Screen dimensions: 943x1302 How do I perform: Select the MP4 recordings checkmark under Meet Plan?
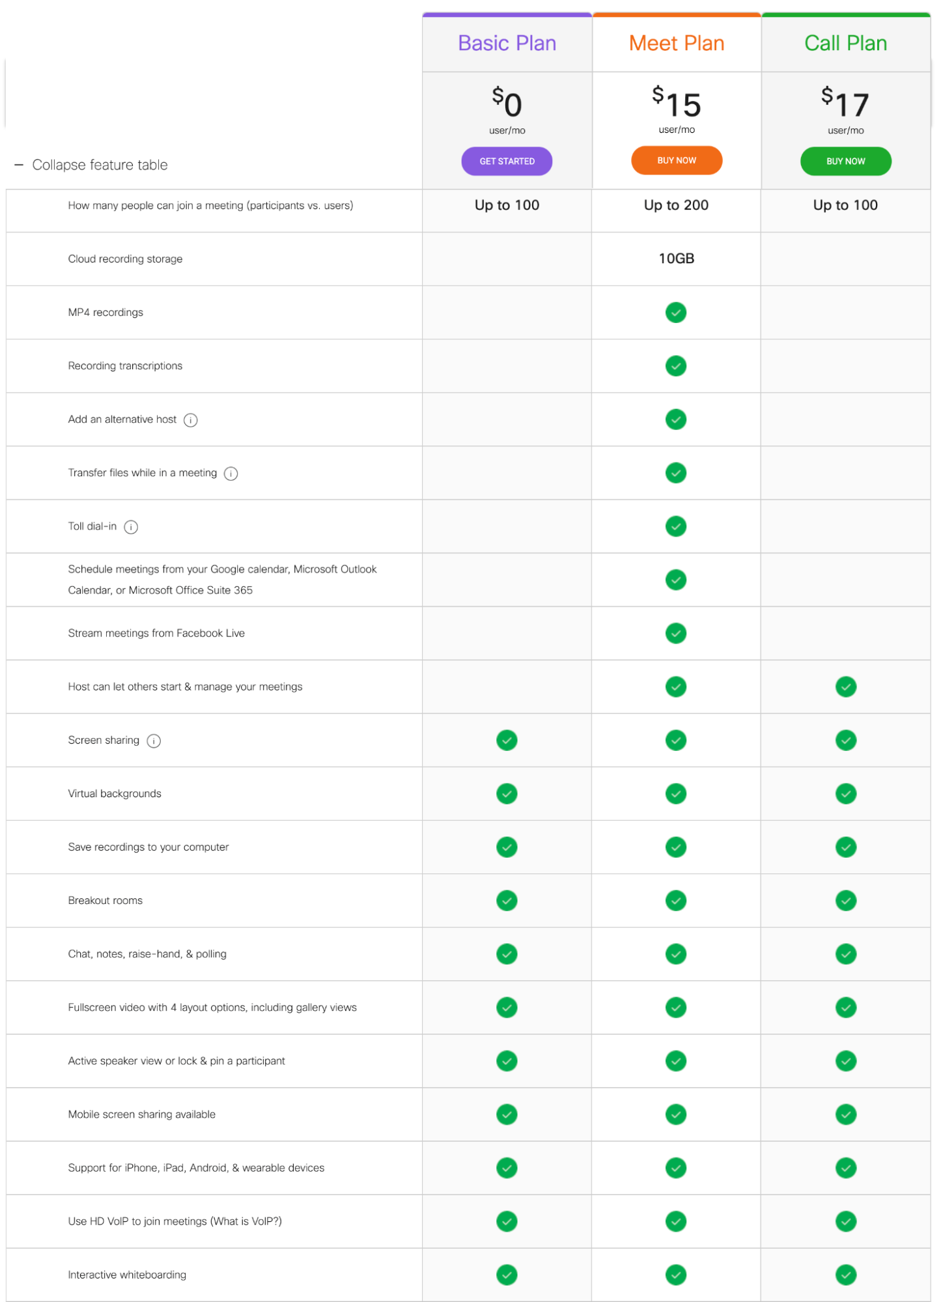676,312
